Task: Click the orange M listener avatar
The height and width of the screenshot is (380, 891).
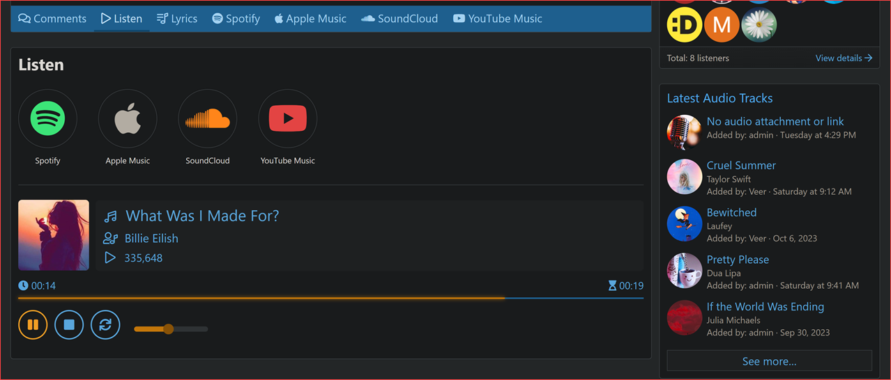Action: 722,26
